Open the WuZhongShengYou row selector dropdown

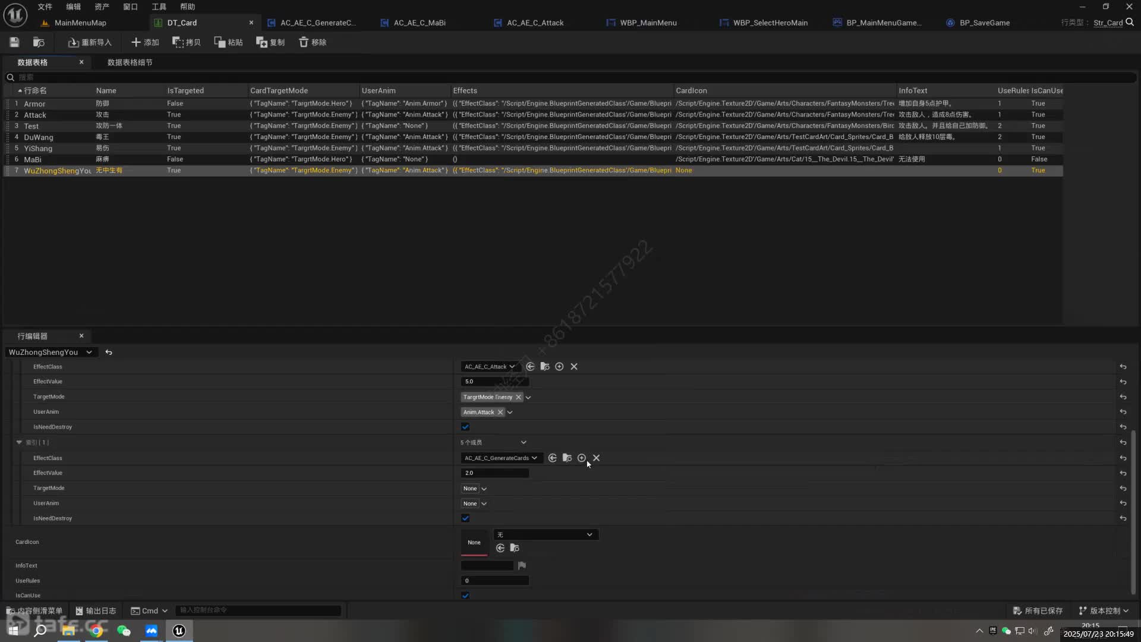(50, 352)
